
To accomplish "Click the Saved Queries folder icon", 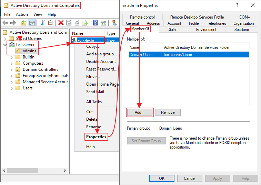I will click(x=11, y=39).
